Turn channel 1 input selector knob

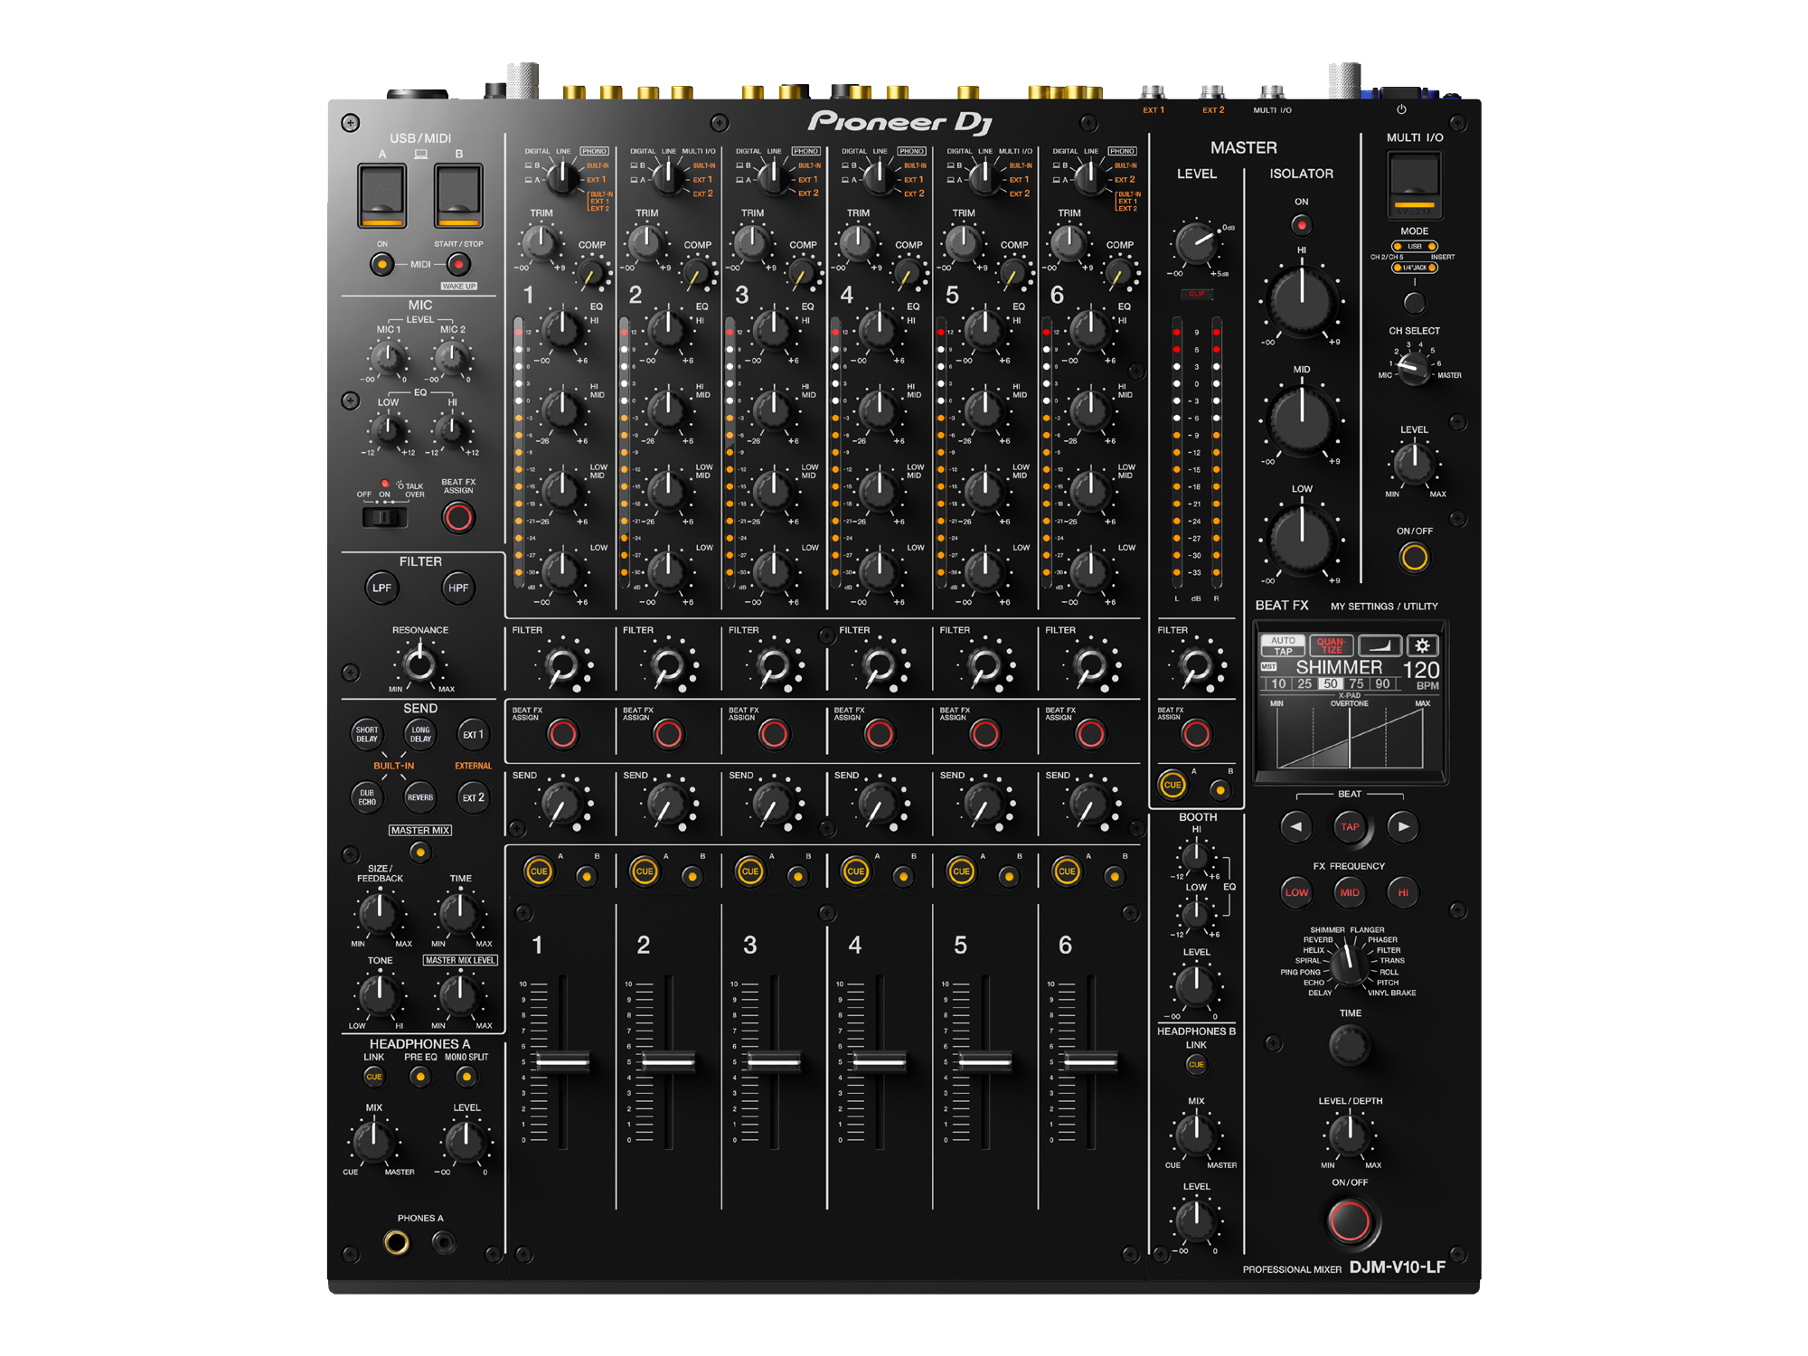point(562,177)
